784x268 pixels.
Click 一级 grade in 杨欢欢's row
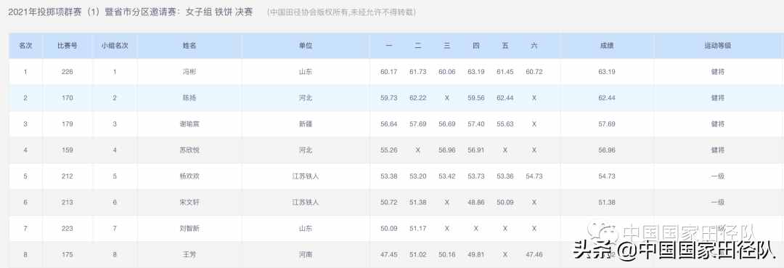(x=717, y=176)
